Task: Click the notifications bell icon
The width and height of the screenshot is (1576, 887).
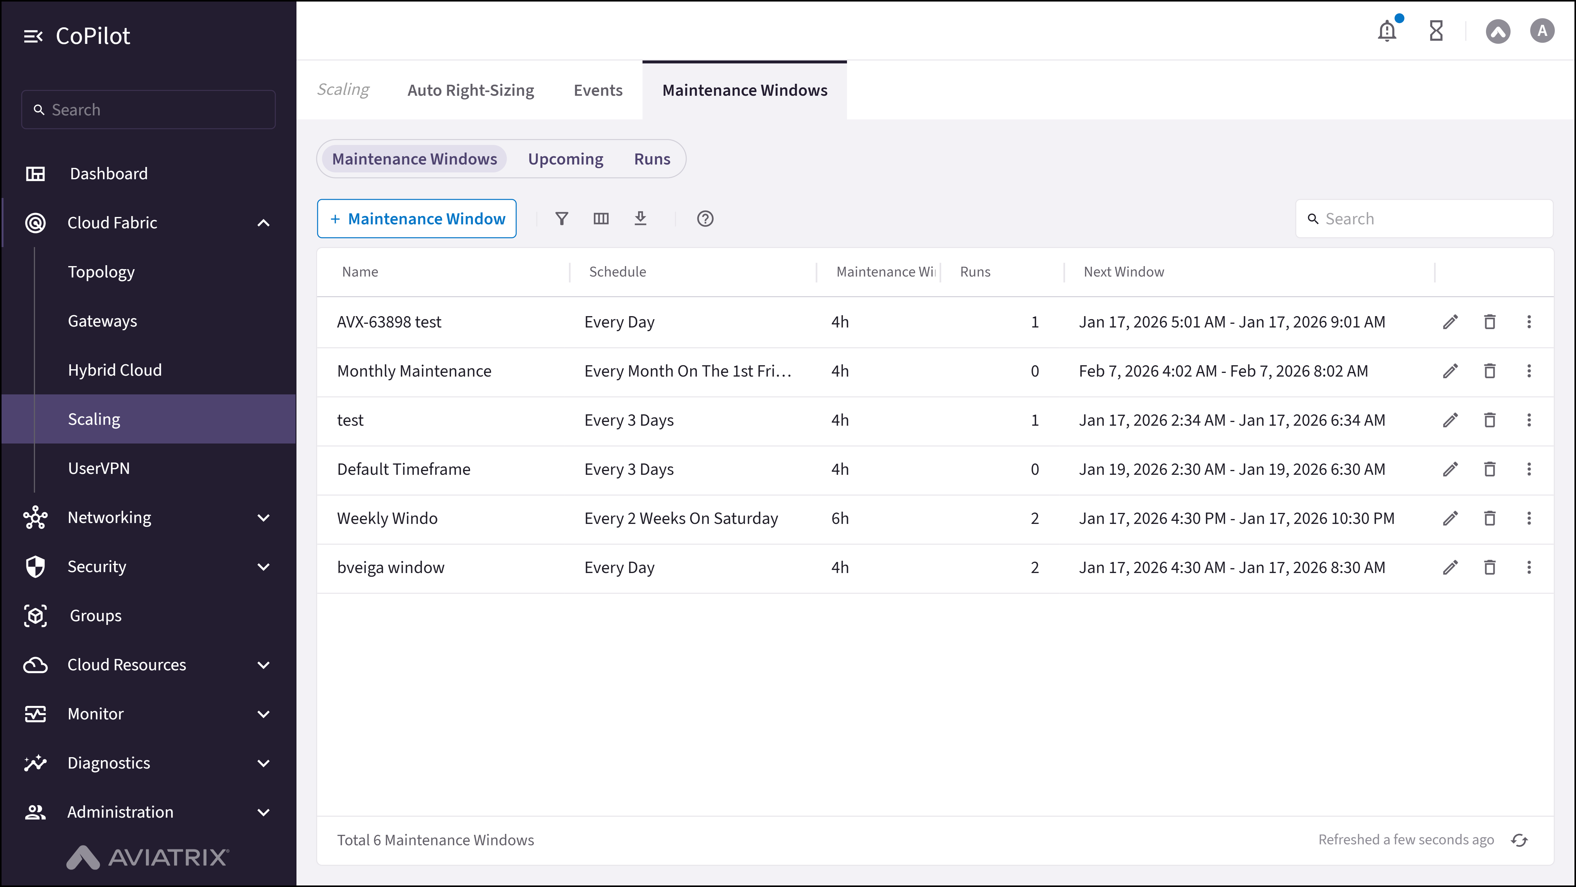Action: (1386, 31)
